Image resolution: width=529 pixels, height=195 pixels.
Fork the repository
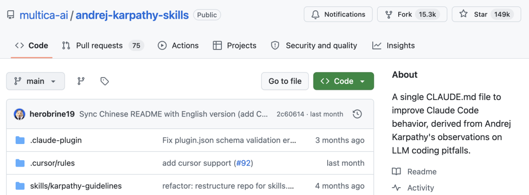point(412,15)
